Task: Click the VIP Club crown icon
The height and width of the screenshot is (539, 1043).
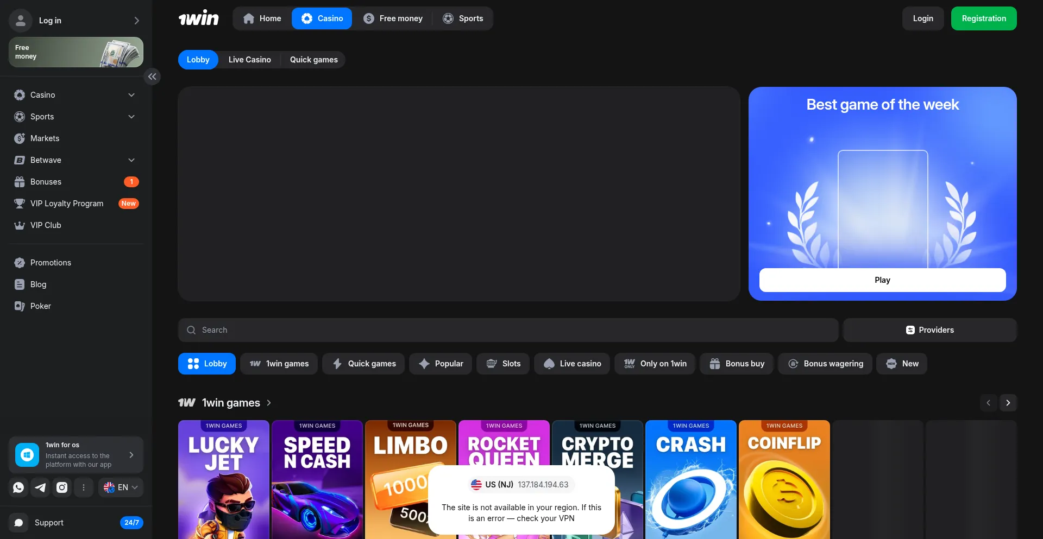Action: (x=20, y=225)
